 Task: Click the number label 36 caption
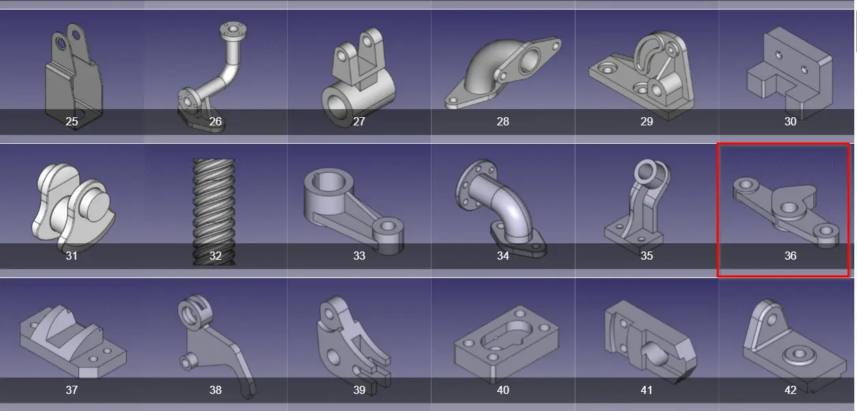pyautogui.click(x=790, y=256)
